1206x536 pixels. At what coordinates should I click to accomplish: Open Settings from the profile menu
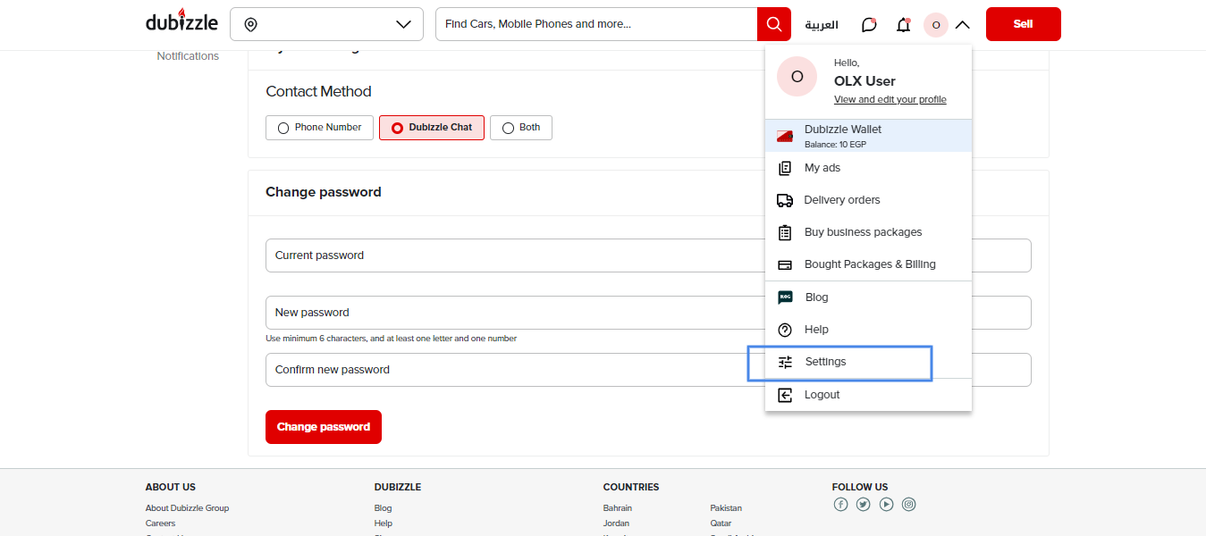[825, 362]
